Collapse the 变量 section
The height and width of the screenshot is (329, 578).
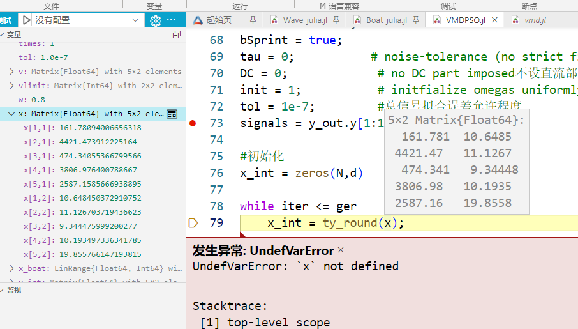3,34
